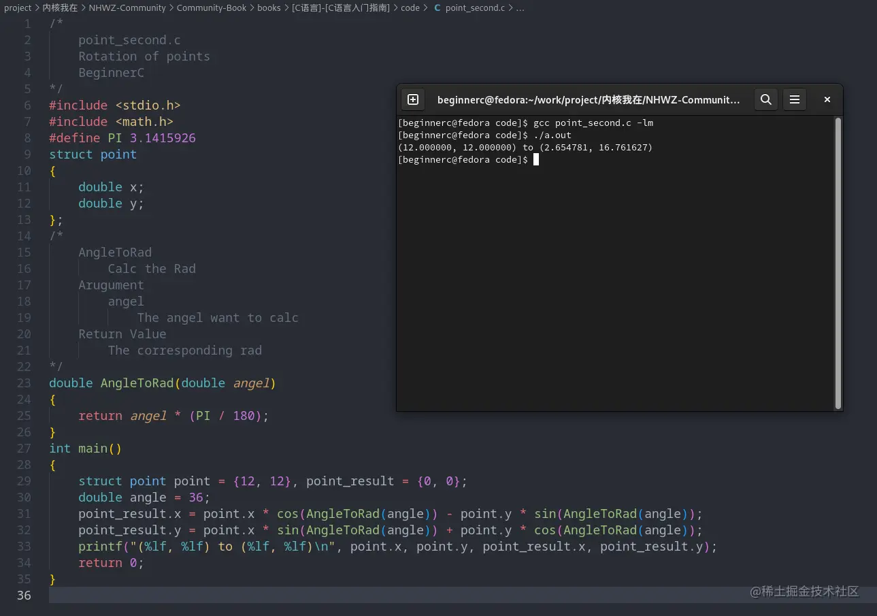Click '#include <math.h>' line
The image size is (877, 616).
pos(111,122)
